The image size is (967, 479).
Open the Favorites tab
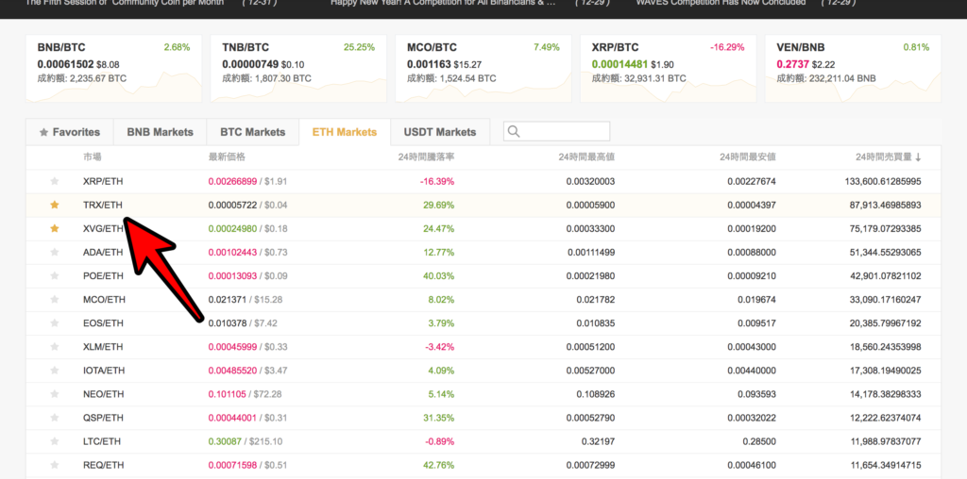click(70, 132)
